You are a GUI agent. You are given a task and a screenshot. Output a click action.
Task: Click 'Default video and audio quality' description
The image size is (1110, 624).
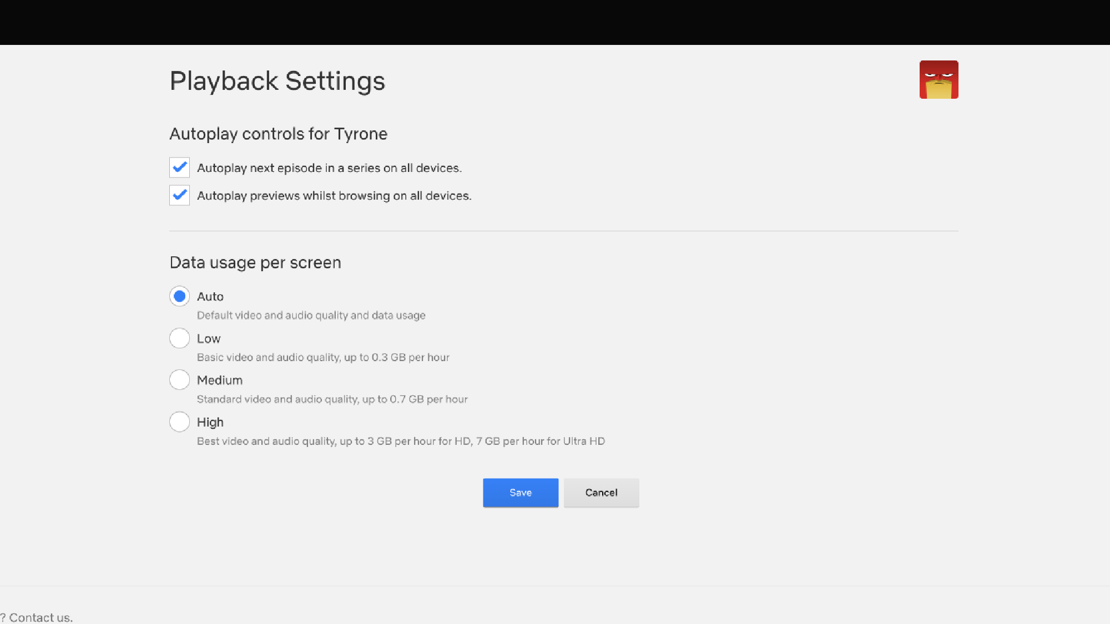tap(311, 316)
